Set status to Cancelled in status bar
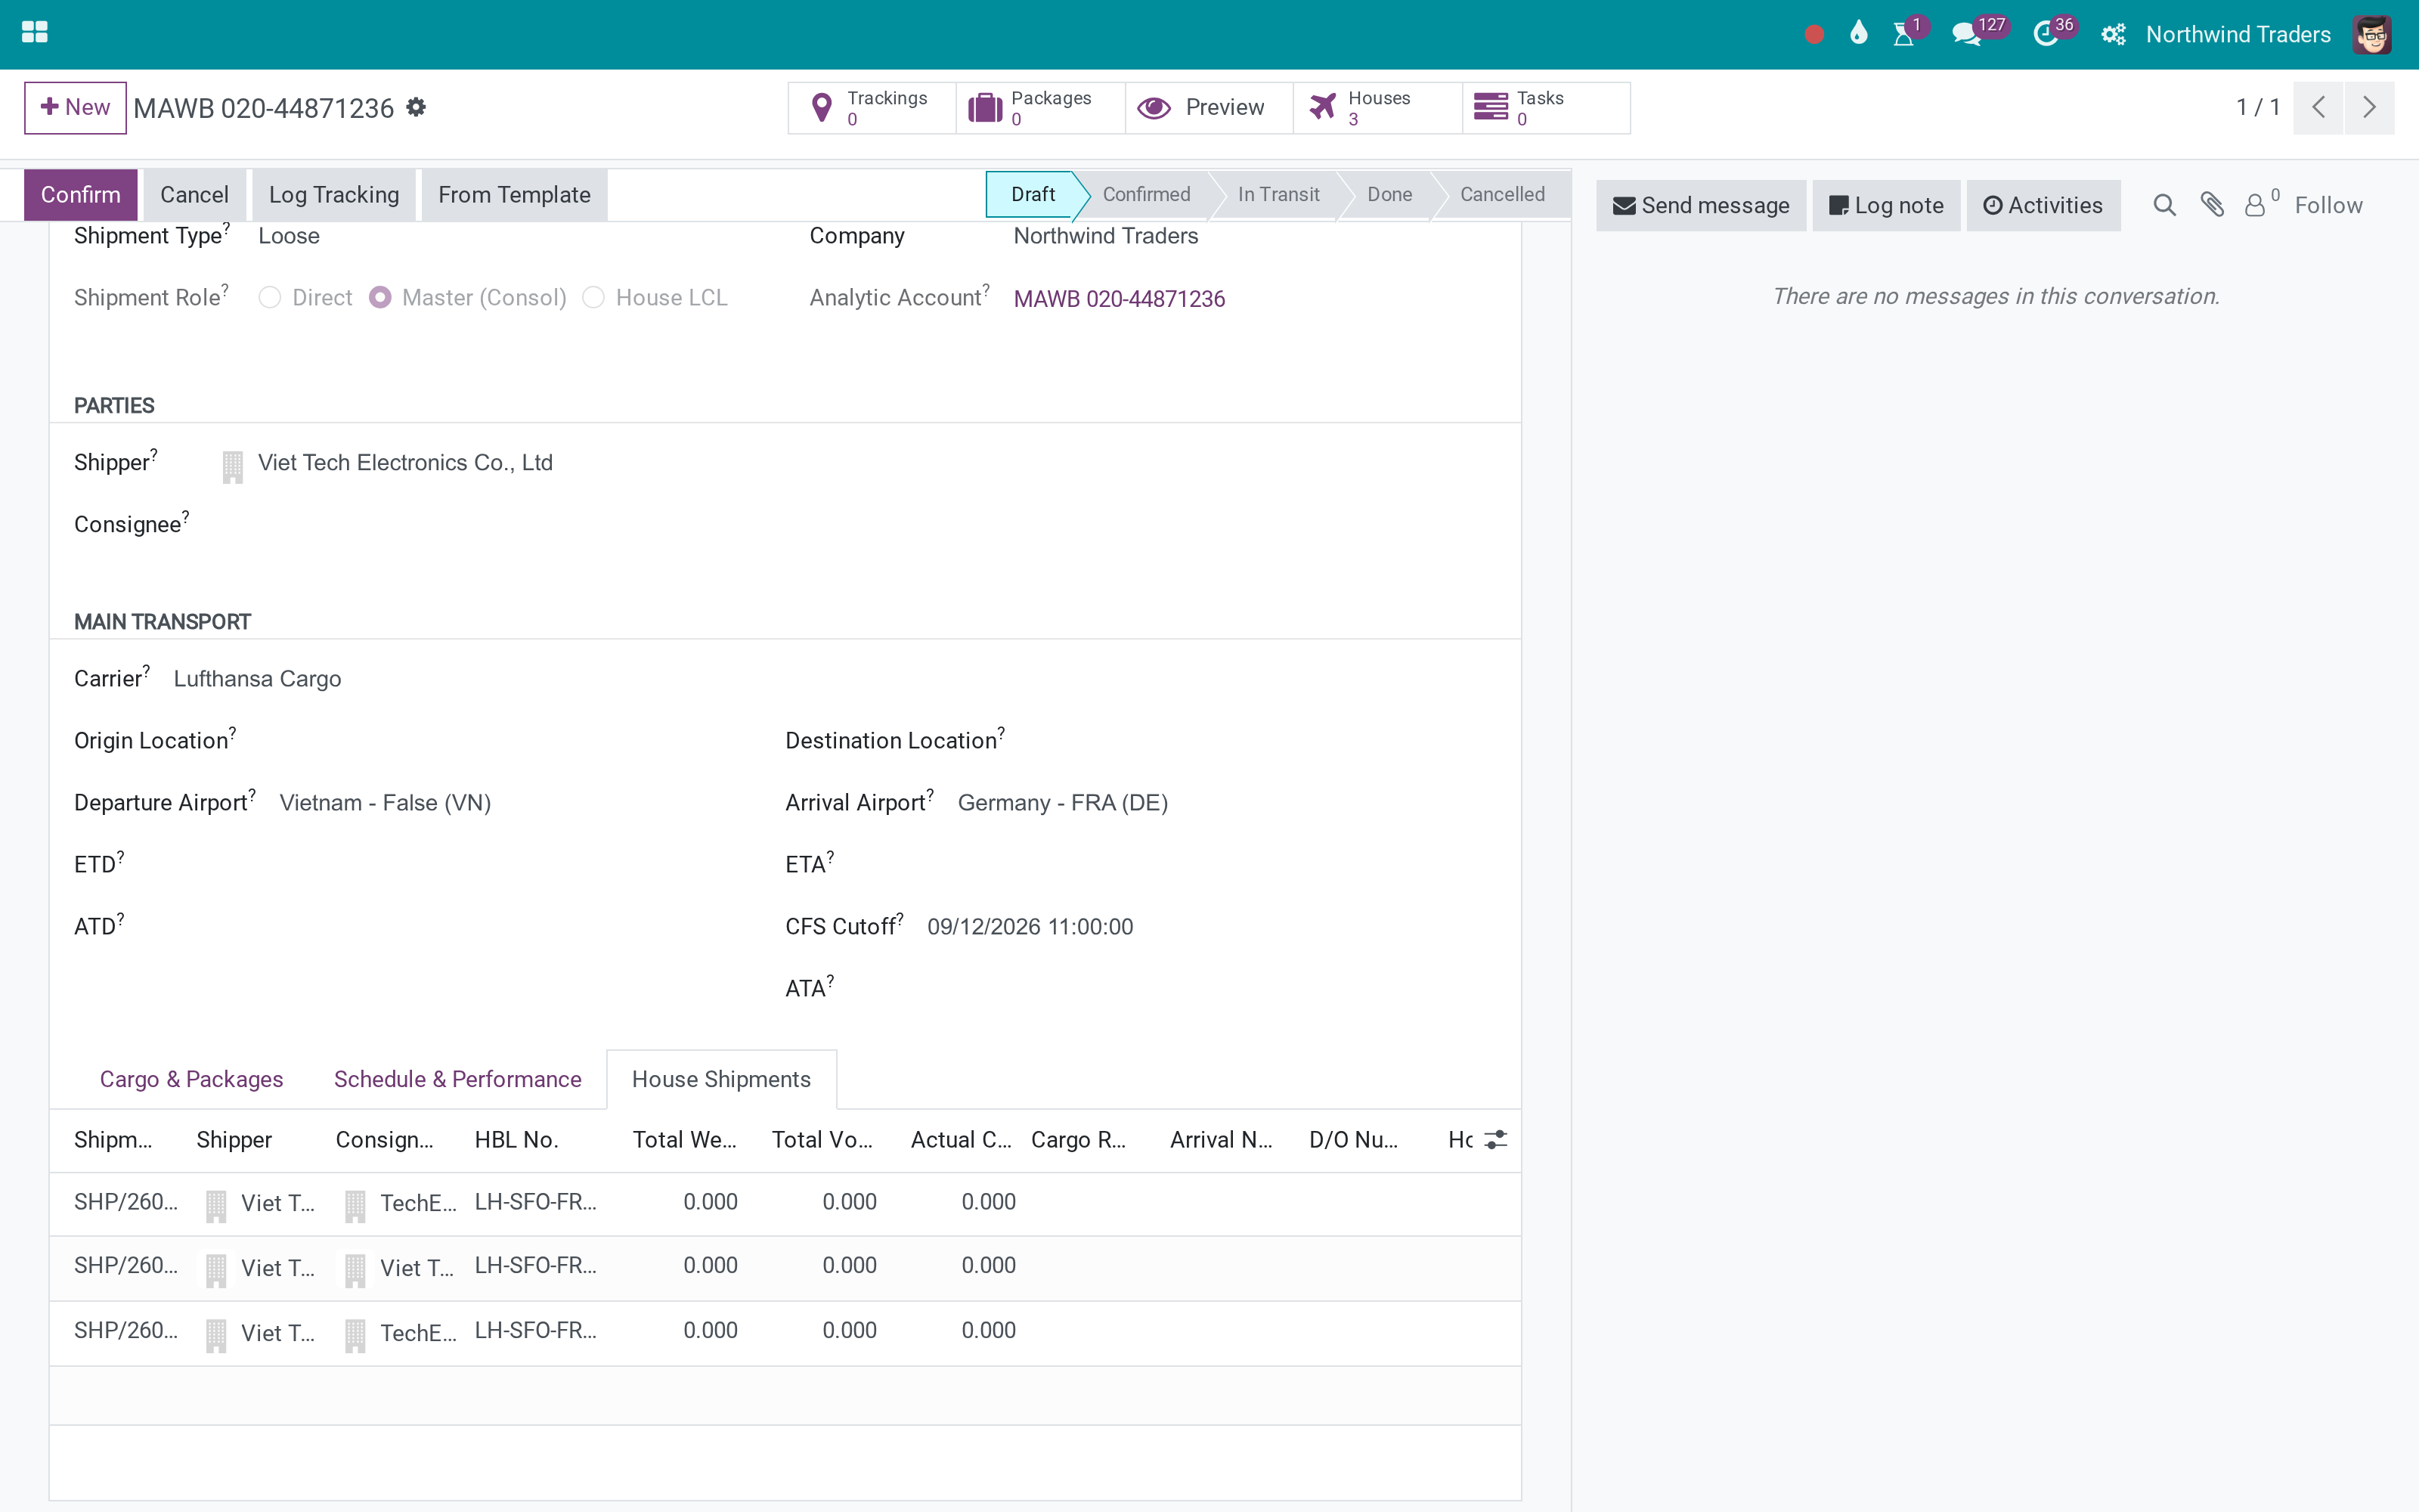2419x1512 pixels. (x=1502, y=194)
